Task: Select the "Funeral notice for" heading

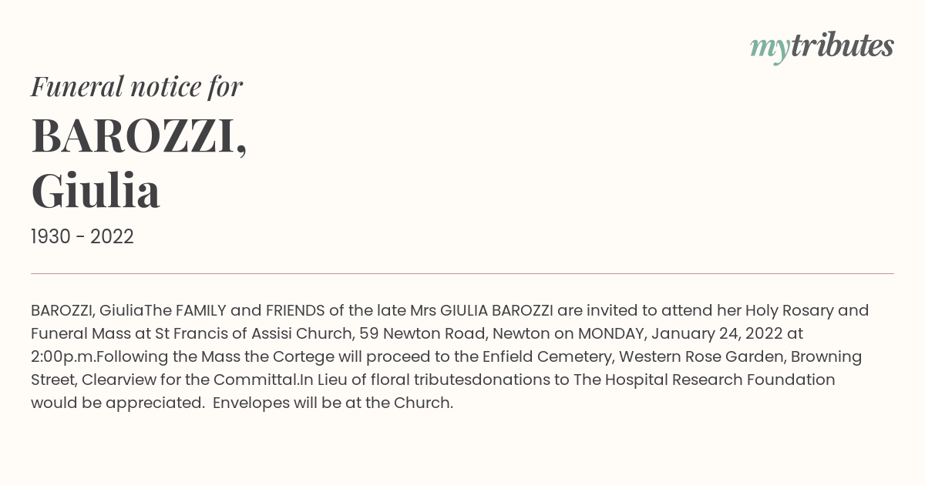Action: pyautogui.click(x=136, y=86)
